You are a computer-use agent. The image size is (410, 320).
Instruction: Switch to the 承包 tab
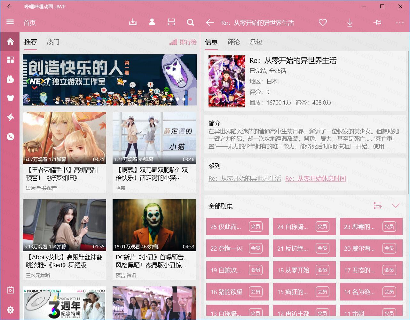256,42
